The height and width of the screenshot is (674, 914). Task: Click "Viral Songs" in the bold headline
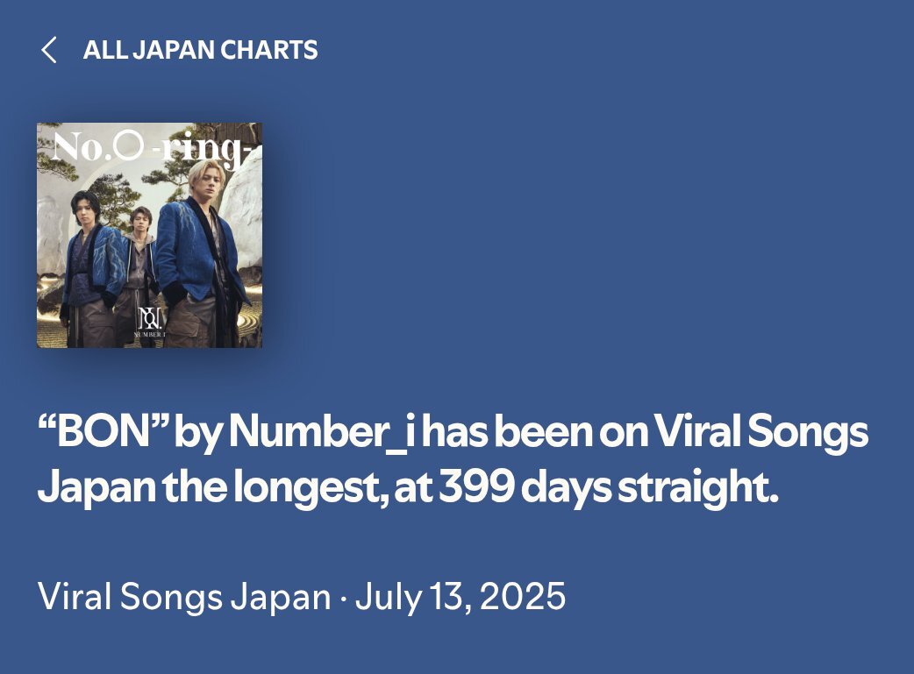[760, 432]
